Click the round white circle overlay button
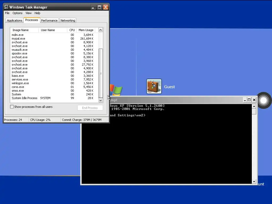This screenshot has height=204, width=272. tap(263, 100)
